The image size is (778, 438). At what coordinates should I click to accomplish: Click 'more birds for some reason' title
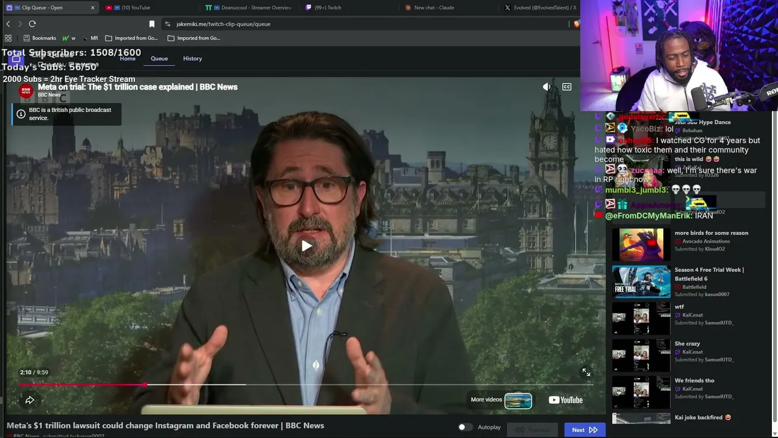click(711, 233)
